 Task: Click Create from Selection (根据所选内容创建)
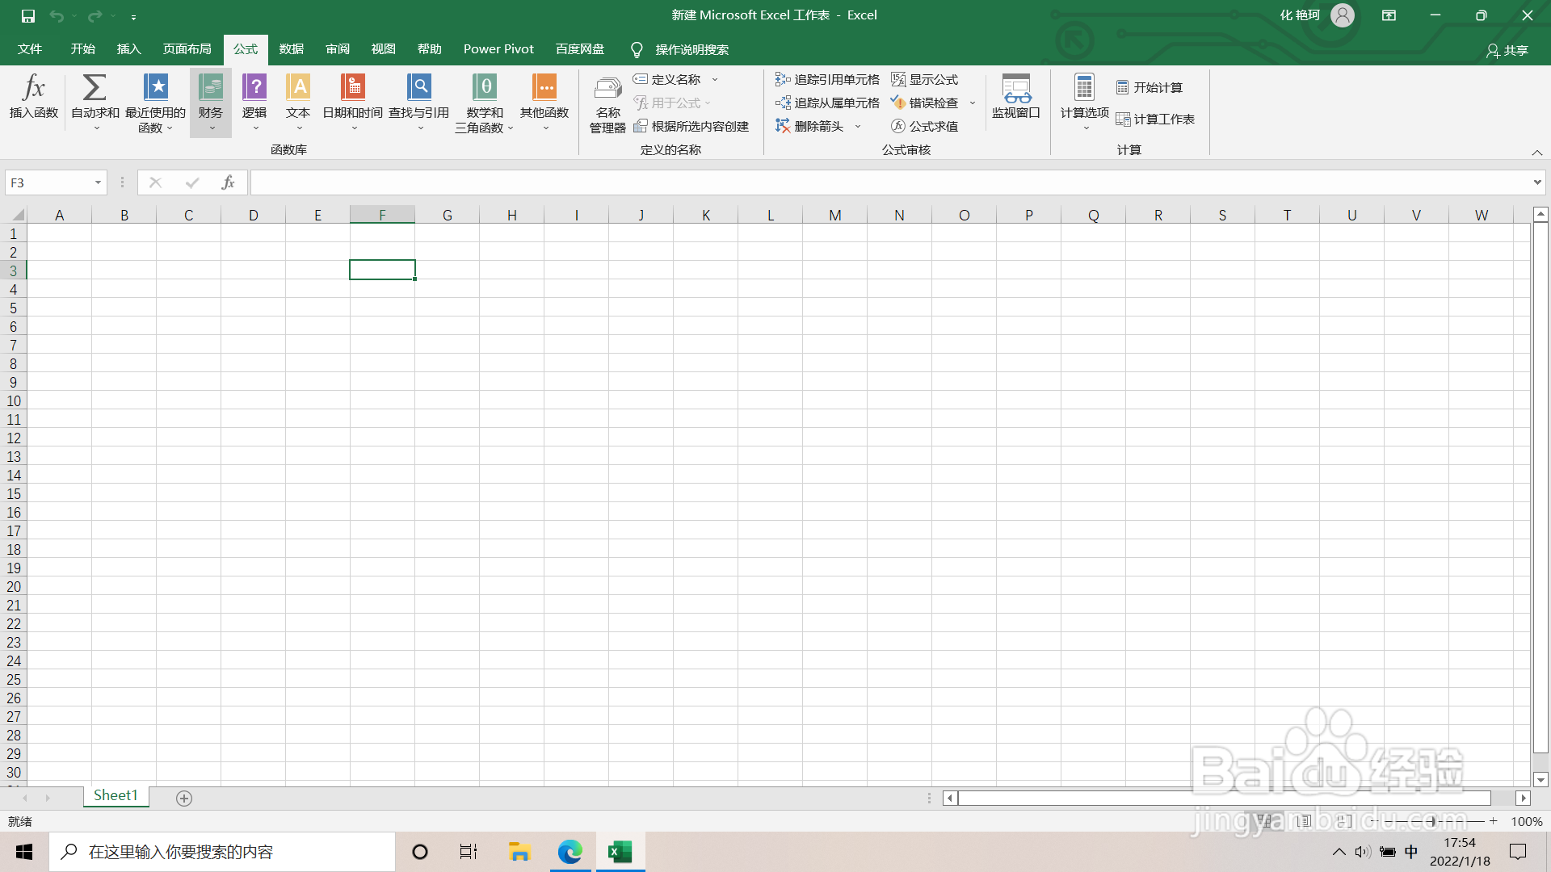[x=692, y=126]
